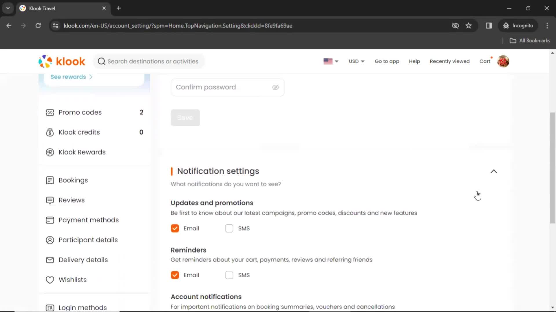Open user profile avatar menu
This screenshot has height=312, width=556.
click(503, 61)
